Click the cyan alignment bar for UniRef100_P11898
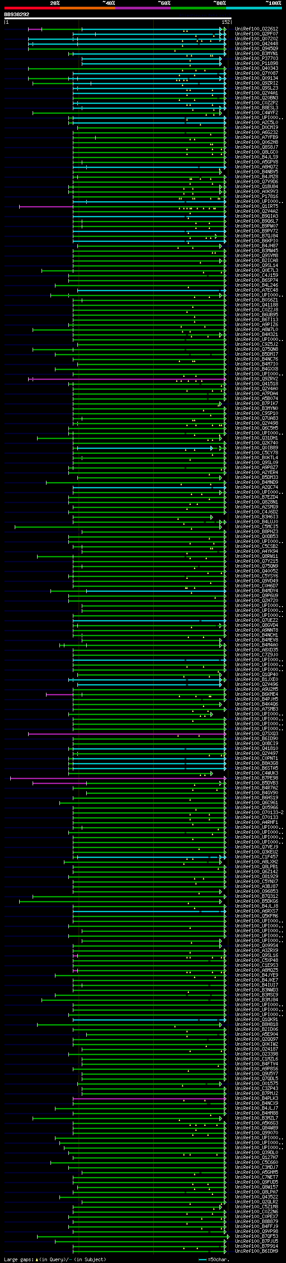Image resolution: width=286 pixels, height=1263 pixels. 151,63
